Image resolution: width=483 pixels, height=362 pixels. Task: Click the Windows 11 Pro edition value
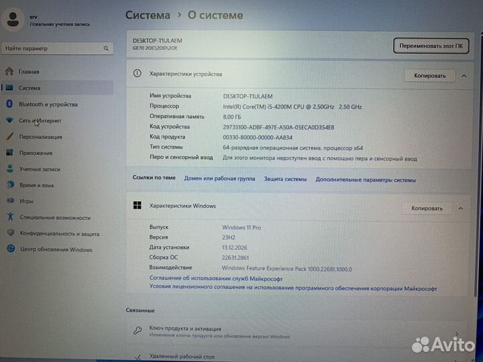pyautogui.click(x=241, y=227)
